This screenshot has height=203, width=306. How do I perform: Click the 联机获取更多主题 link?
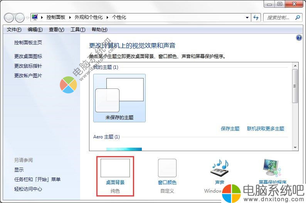tap(266, 129)
